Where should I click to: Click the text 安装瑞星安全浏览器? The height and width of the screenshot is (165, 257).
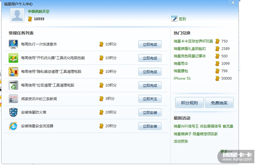(37, 126)
